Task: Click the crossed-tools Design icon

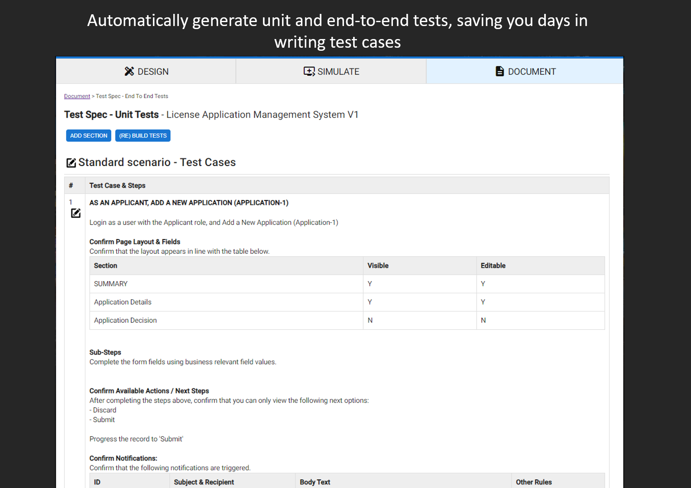Action: (129, 72)
